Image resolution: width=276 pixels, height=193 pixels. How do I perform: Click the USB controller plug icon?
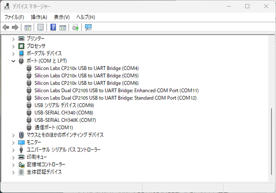point(21,150)
